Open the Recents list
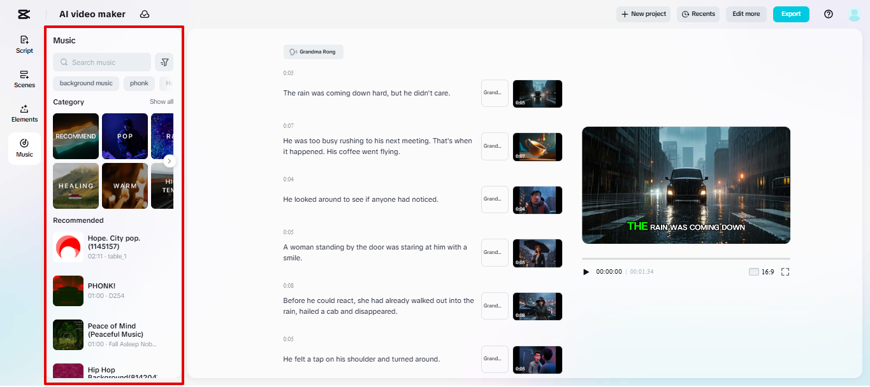Viewport: 870px width, 387px height. coord(698,14)
